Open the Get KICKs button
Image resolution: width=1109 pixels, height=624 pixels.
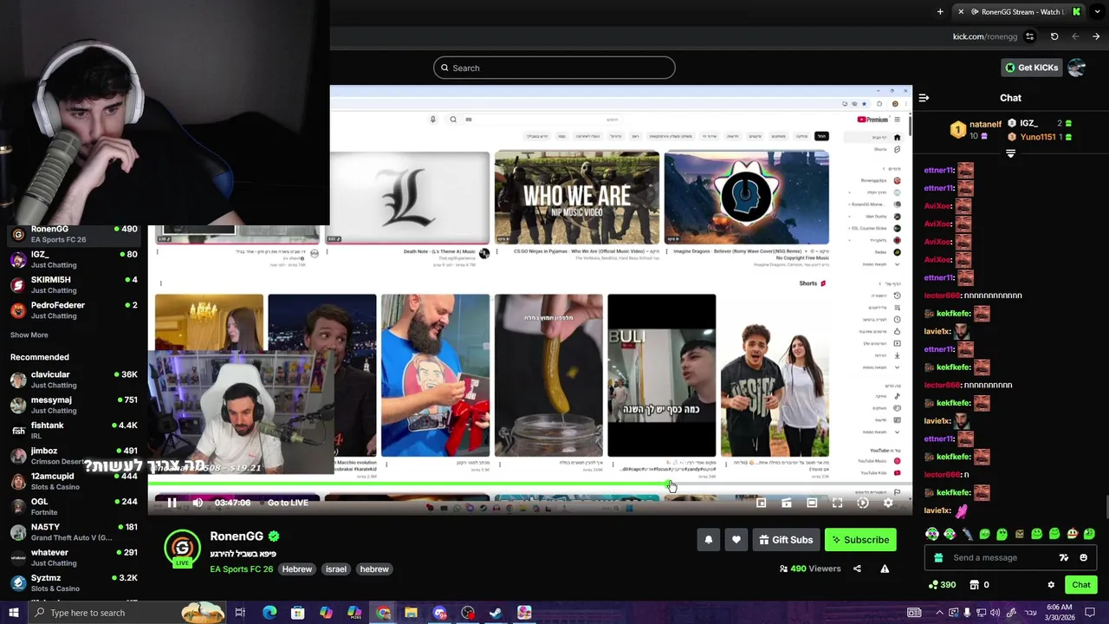1031,68
